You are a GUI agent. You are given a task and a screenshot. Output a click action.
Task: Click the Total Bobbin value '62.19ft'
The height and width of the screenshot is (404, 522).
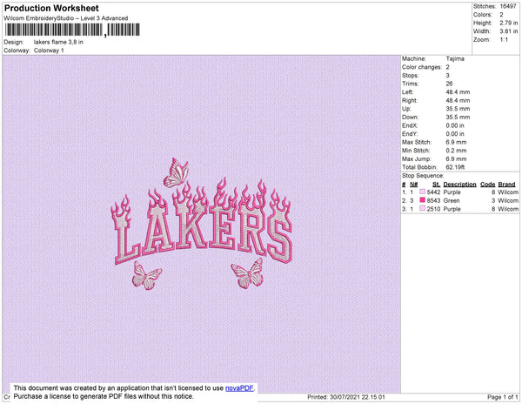[x=455, y=167]
